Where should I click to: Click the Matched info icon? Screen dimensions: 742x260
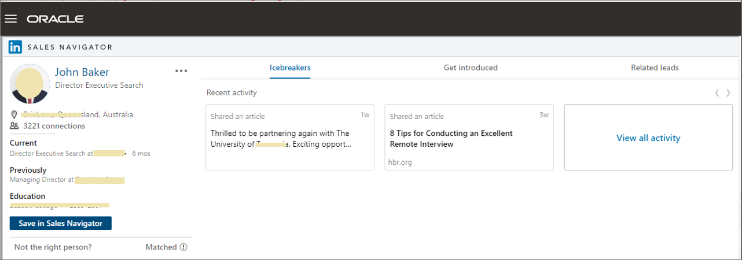coord(183,247)
